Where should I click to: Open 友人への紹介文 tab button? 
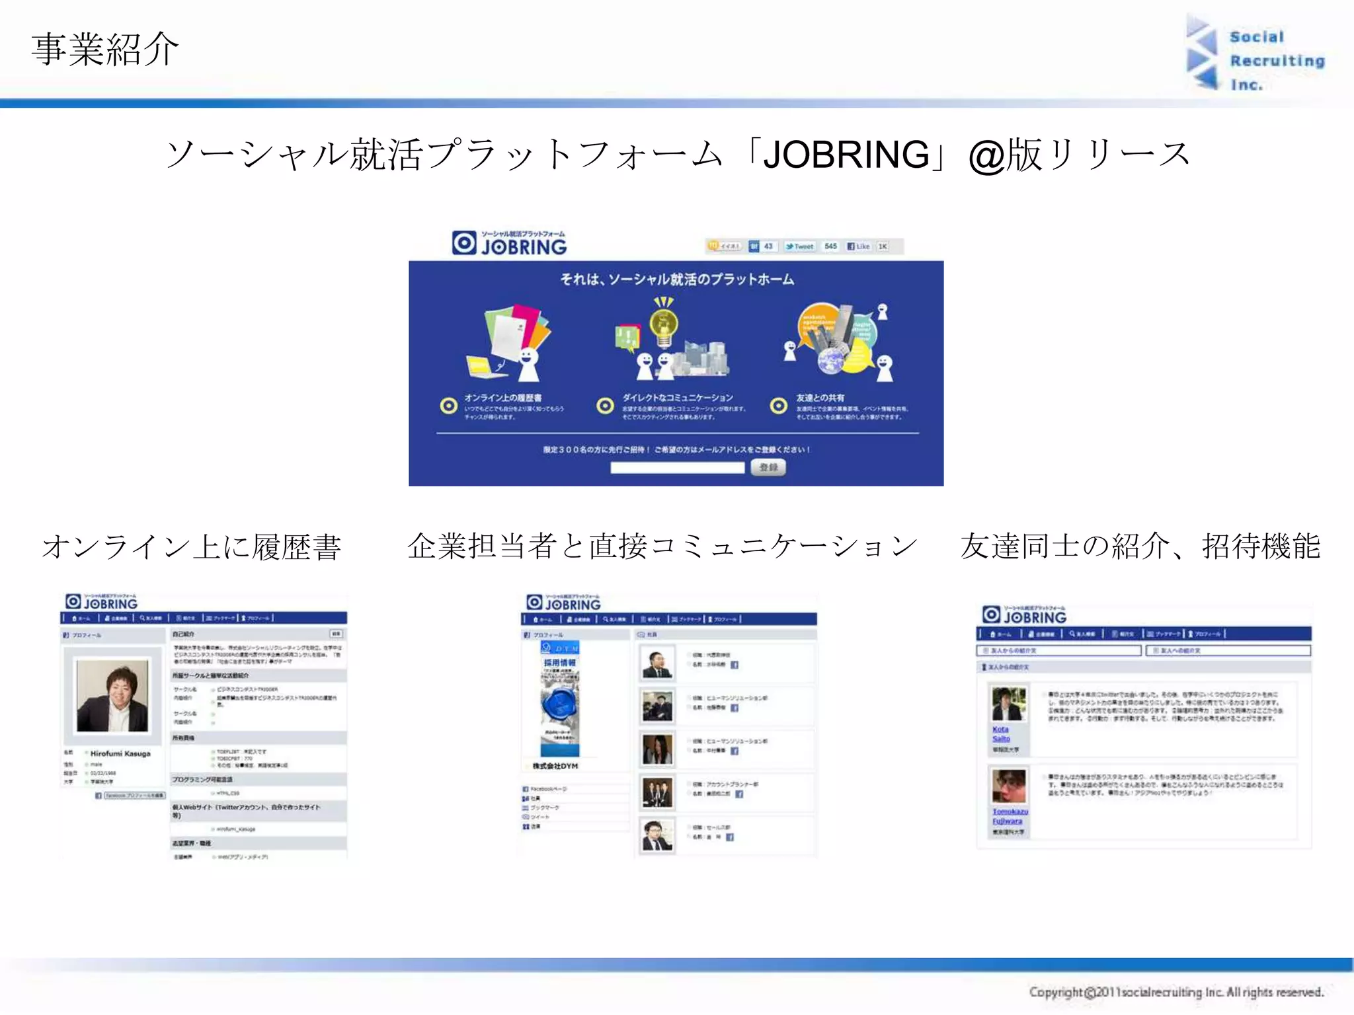point(1228,651)
